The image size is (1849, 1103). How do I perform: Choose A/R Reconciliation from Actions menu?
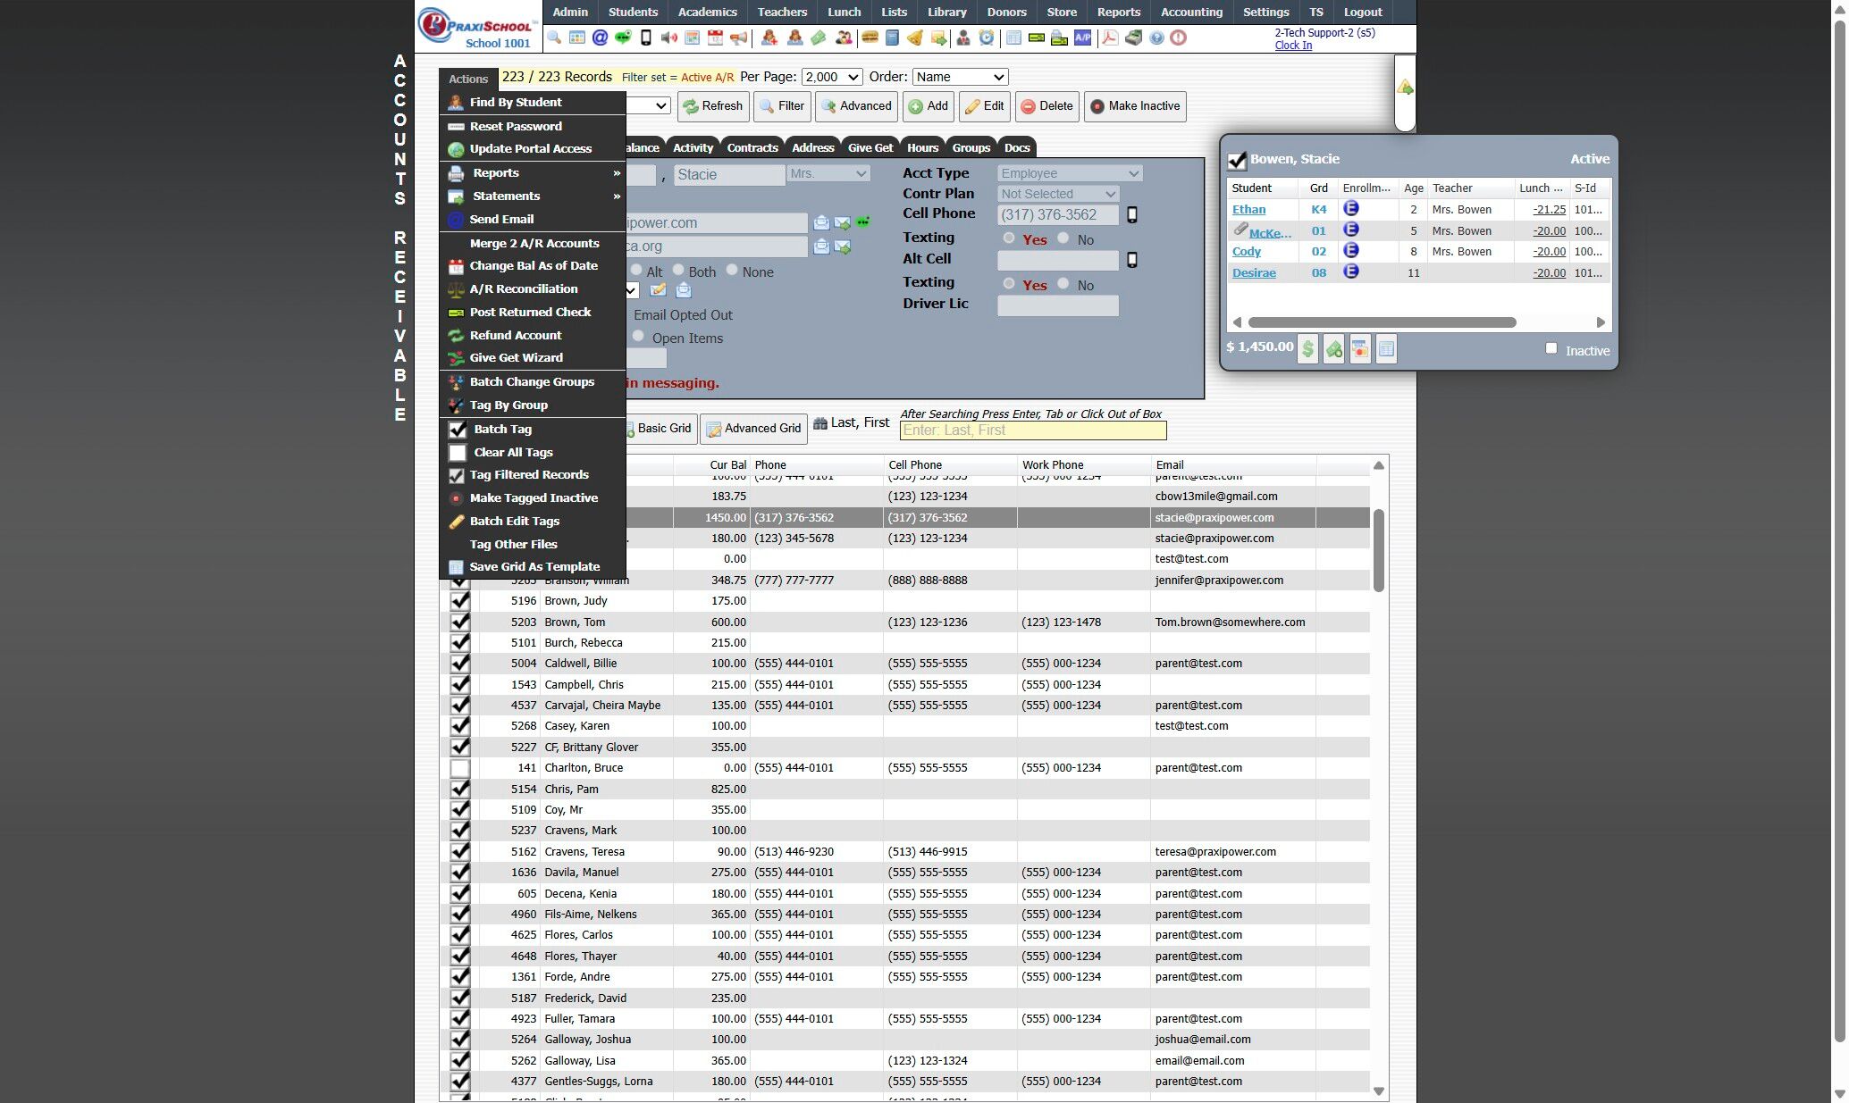pos(524,288)
